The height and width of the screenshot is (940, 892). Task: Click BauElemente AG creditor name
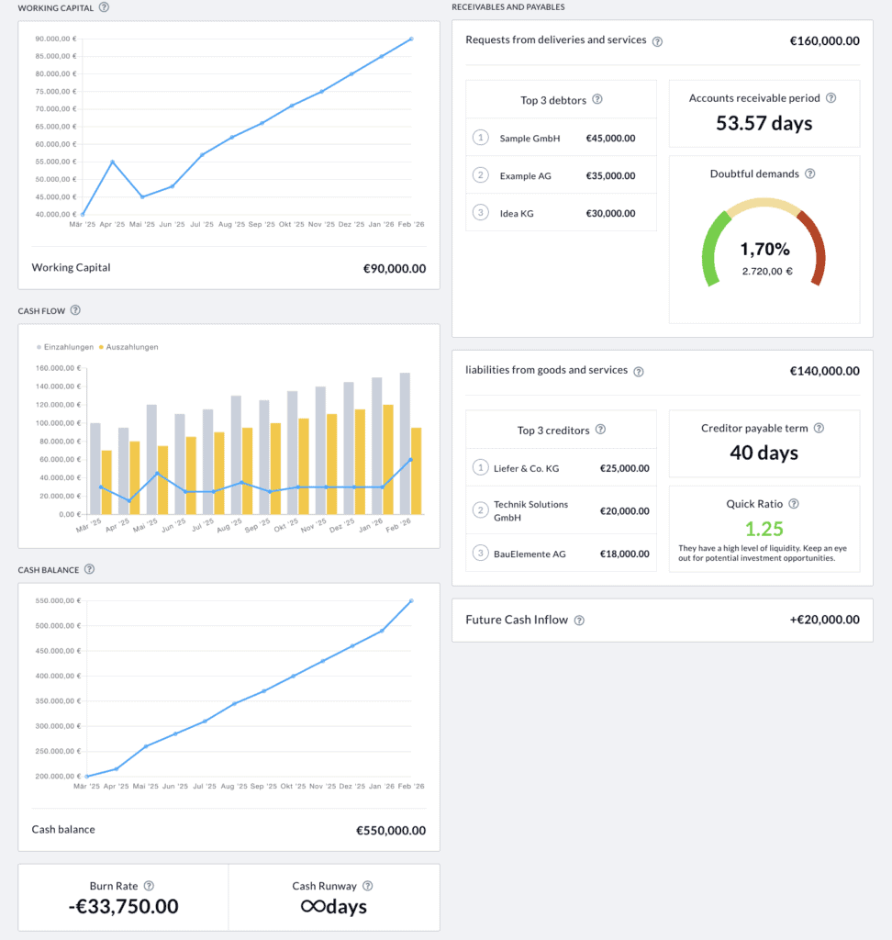tap(530, 554)
